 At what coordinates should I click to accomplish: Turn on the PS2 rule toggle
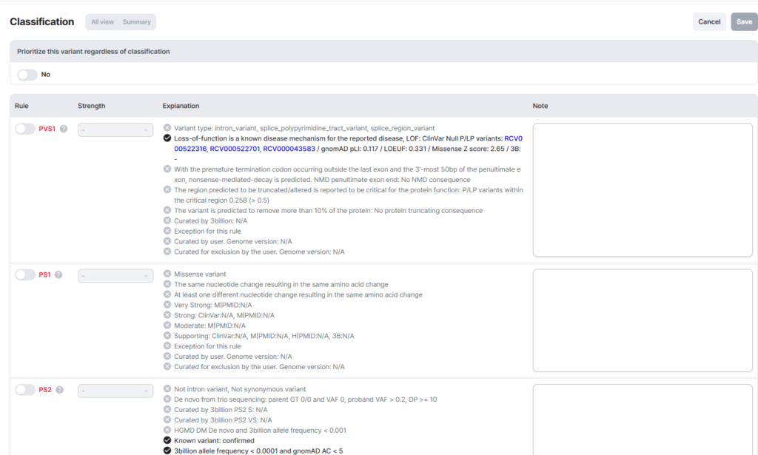click(x=25, y=390)
